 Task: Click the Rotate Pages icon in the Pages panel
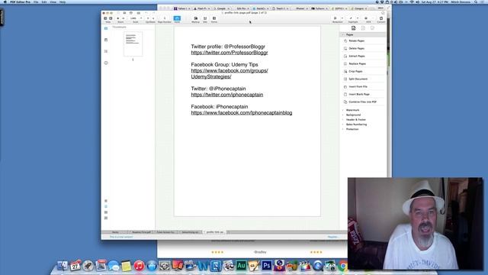345,40
